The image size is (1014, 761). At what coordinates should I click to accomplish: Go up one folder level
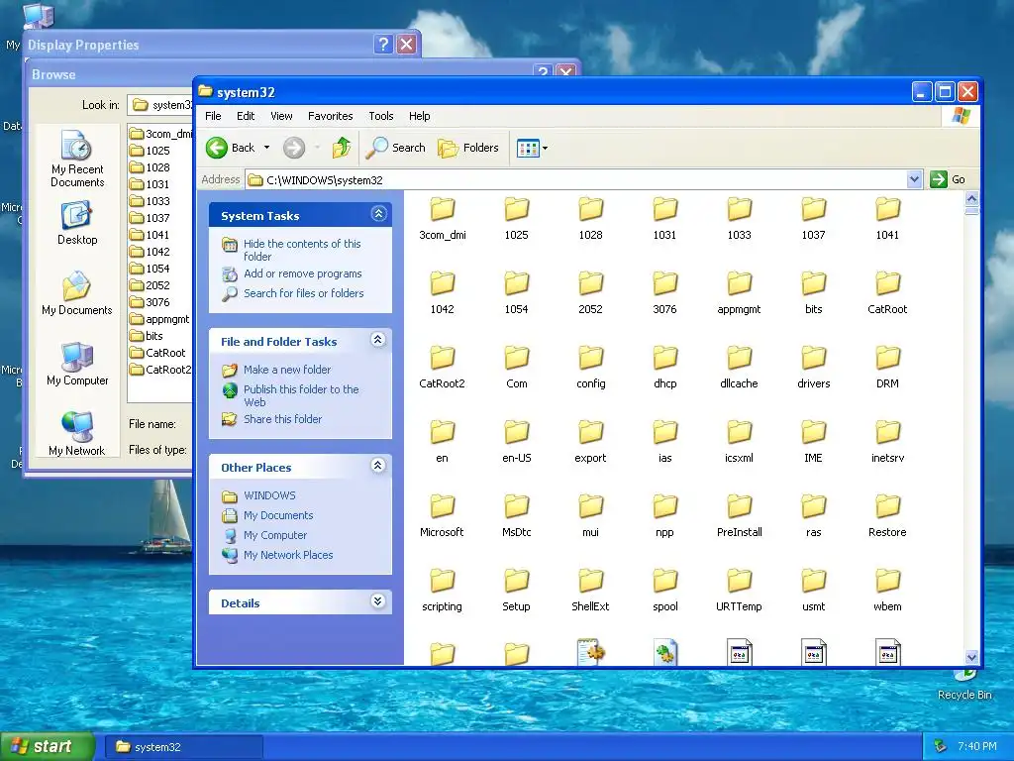coord(342,148)
